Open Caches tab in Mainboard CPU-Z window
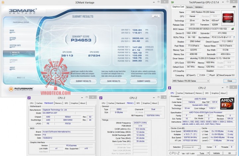 coord(39,103)
